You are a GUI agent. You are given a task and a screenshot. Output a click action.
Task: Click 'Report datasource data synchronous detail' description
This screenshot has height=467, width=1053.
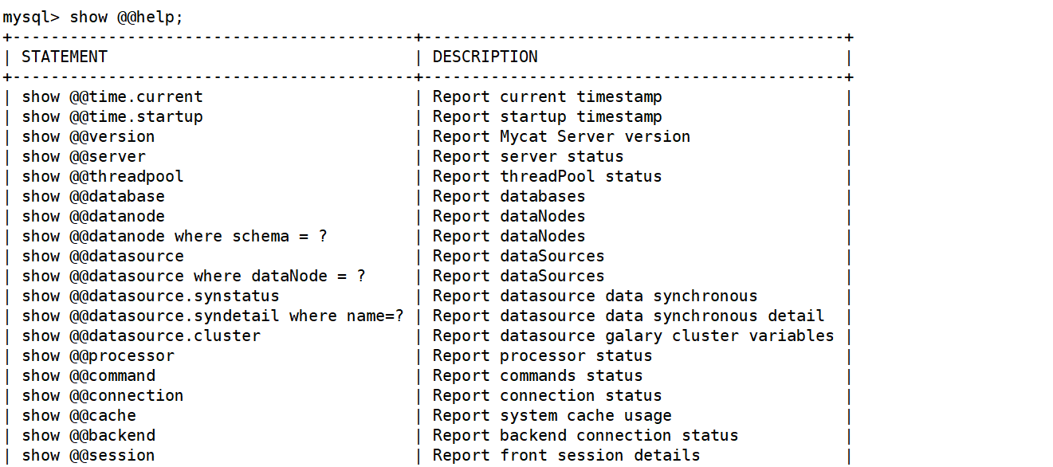pos(629,316)
